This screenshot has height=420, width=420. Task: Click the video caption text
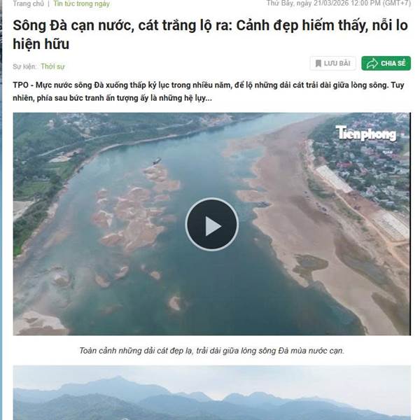[211, 351]
